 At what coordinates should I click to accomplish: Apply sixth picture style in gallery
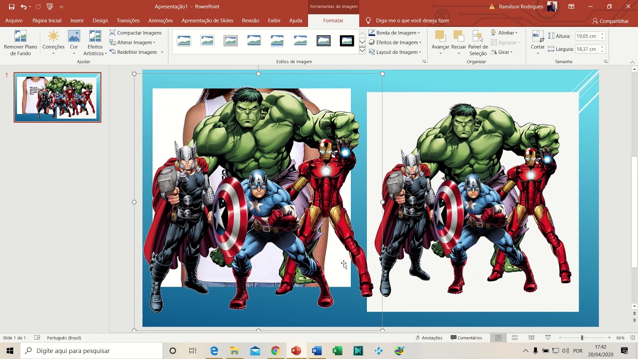click(300, 41)
